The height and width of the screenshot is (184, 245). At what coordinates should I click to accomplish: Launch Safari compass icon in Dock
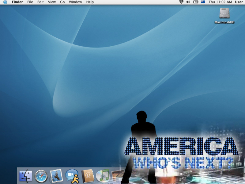(41, 176)
